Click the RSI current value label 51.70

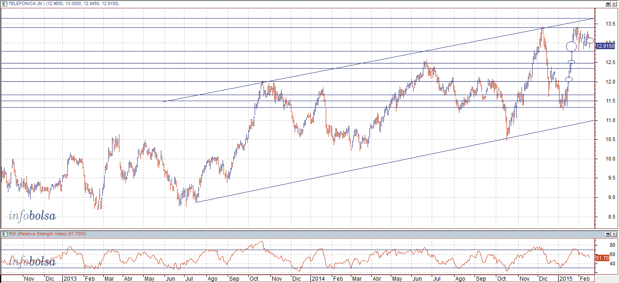[x=602, y=257]
